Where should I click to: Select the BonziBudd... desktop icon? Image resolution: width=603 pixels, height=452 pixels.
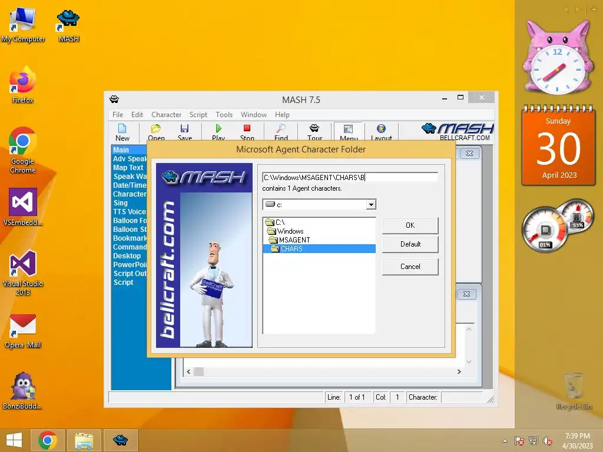23,391
